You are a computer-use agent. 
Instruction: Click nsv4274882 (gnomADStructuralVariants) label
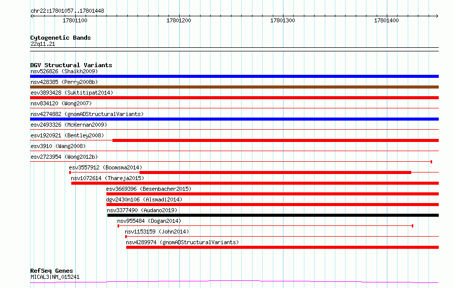point(87,114)
